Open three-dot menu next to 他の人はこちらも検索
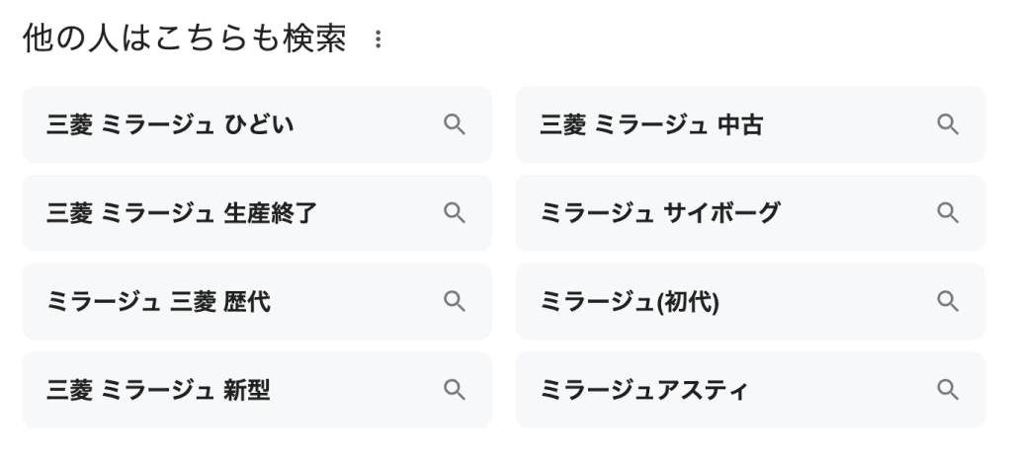Screen dimensions: 1012x460 tap(377, 40)
